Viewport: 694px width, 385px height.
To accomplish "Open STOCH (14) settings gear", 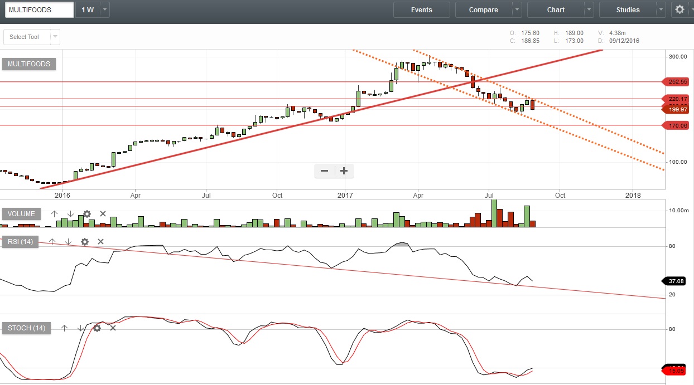I will coord(97,328).
